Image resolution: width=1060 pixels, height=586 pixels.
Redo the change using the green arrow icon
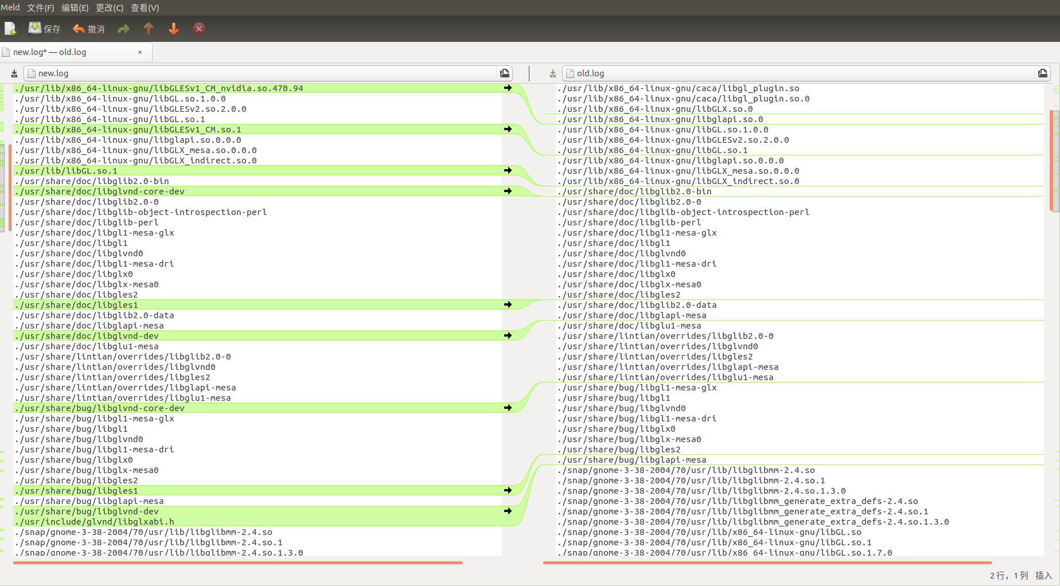123,28
